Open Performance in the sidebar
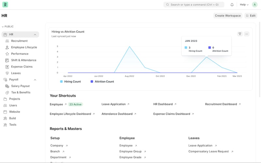The width and height of the screenshot is (261, 163). point(20,54)
